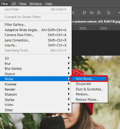Open the Window menu

(36, 4)
